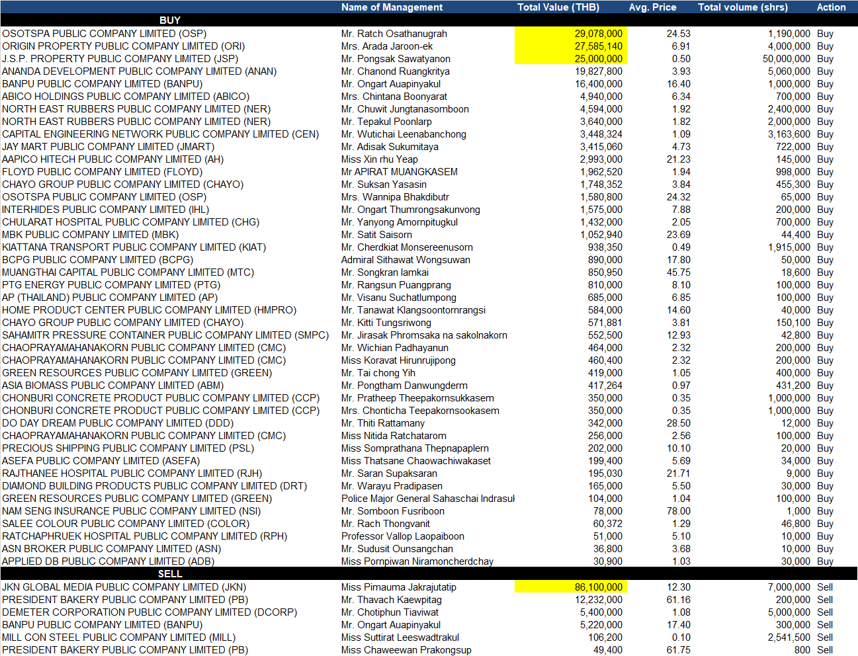The width and height of the screenshot is (858, 656).
Task: Select ABICO HOLDINGS PUBLIC COMPANY LIMITED (ABICO) cell
Action: [x=126, y=97]
